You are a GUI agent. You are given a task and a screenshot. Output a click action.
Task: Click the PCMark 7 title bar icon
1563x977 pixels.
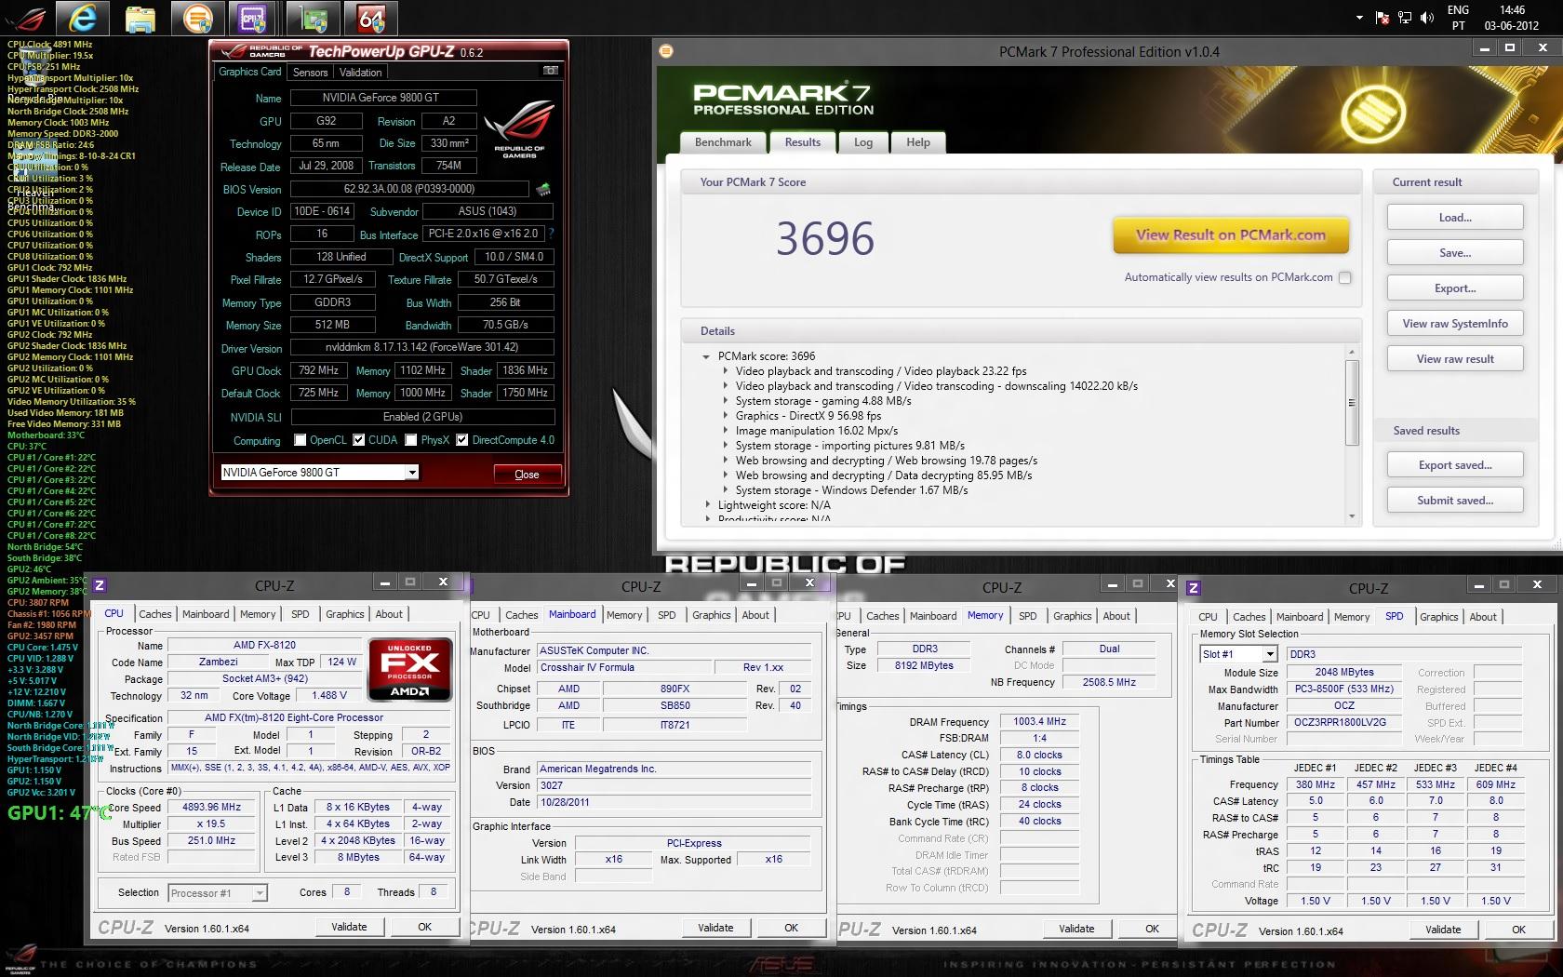pos(666,51)
